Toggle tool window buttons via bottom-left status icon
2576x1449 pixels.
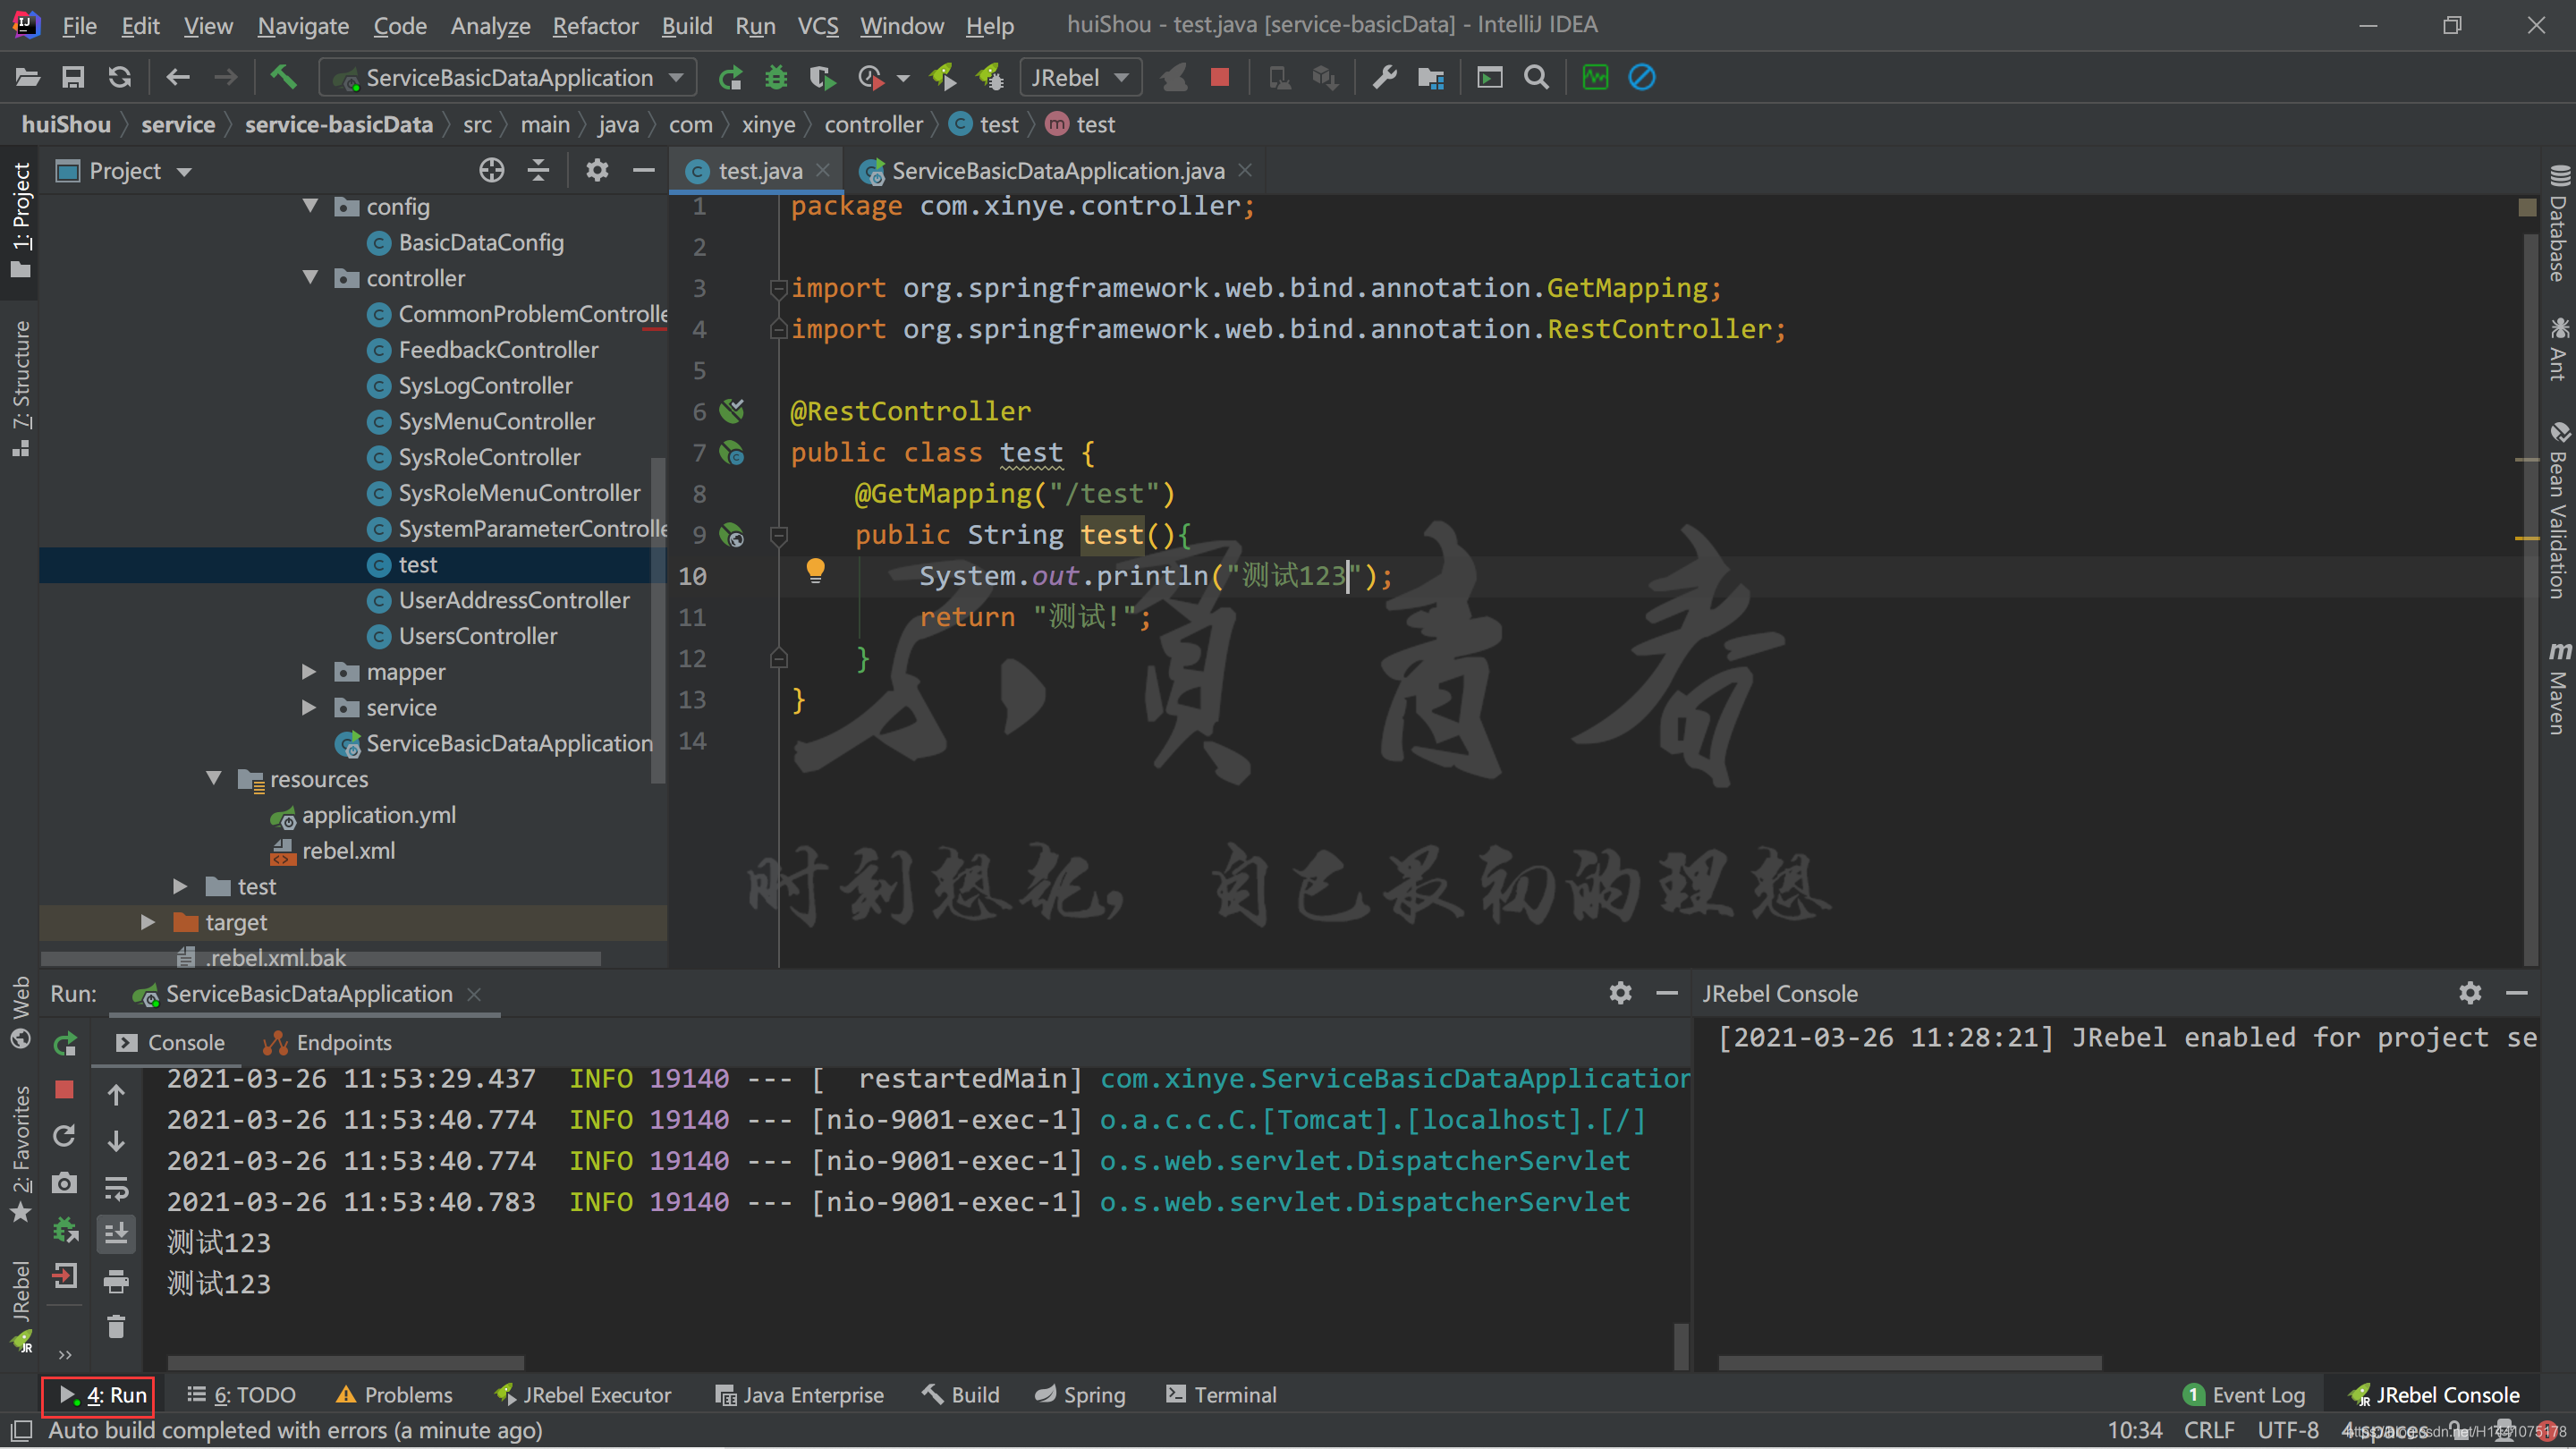(21, 1431)
